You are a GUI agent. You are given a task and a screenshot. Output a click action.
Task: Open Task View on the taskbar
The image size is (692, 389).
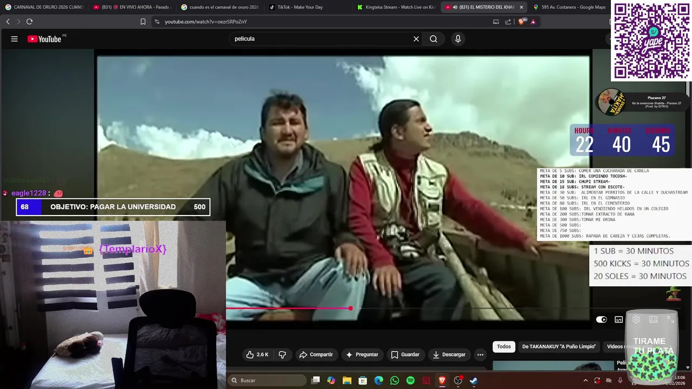point(316,380)
